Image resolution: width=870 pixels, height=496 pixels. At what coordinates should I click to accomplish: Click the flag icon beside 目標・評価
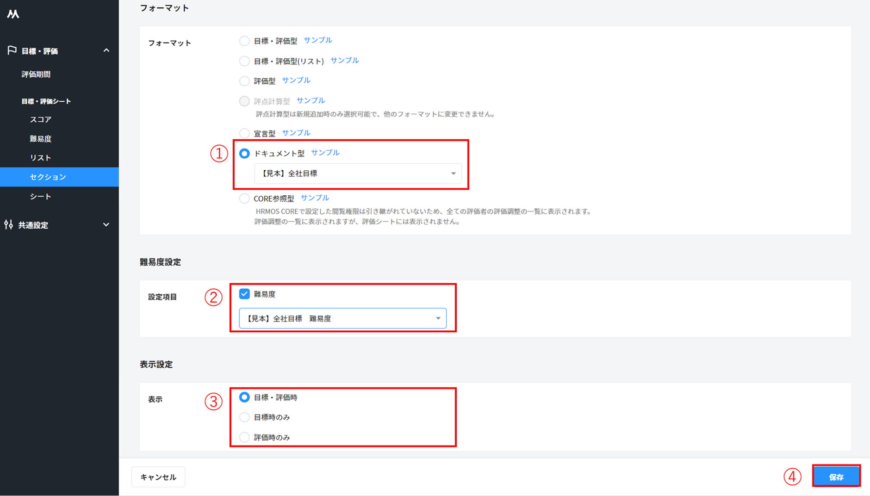tap(12, 50)
